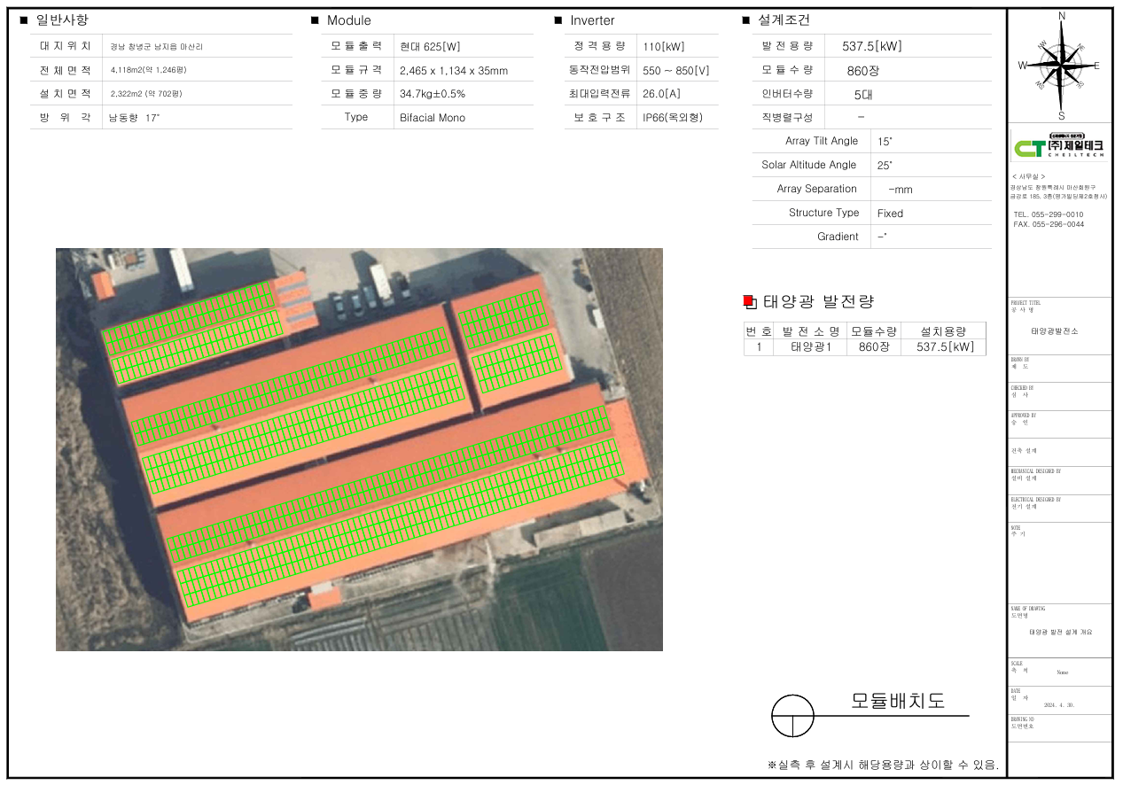
Task: Click the black bullet next to 일반사항
Action: [x=24, y=20]
